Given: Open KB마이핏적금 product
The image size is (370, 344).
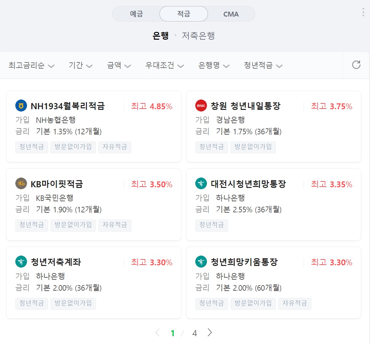Looking at the screenshot, I should (x=57, y=184).
